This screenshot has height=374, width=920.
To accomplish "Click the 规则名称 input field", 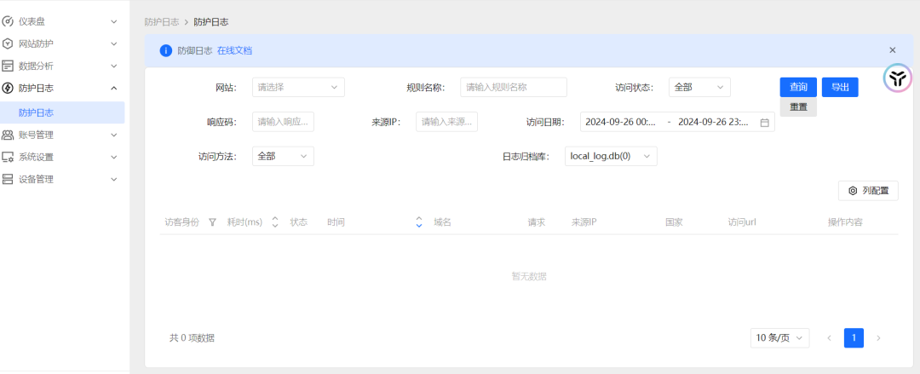I will pos(514,87).
